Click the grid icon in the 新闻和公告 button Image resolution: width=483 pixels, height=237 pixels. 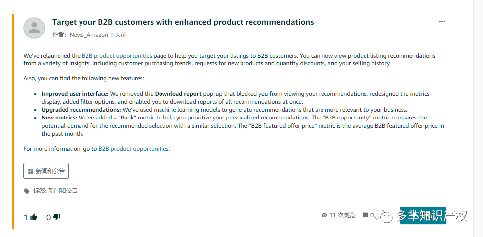pos(31,171)
